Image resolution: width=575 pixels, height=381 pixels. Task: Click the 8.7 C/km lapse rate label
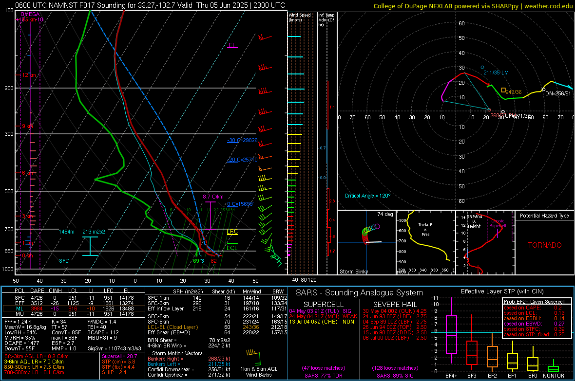[x=213, y=197]
